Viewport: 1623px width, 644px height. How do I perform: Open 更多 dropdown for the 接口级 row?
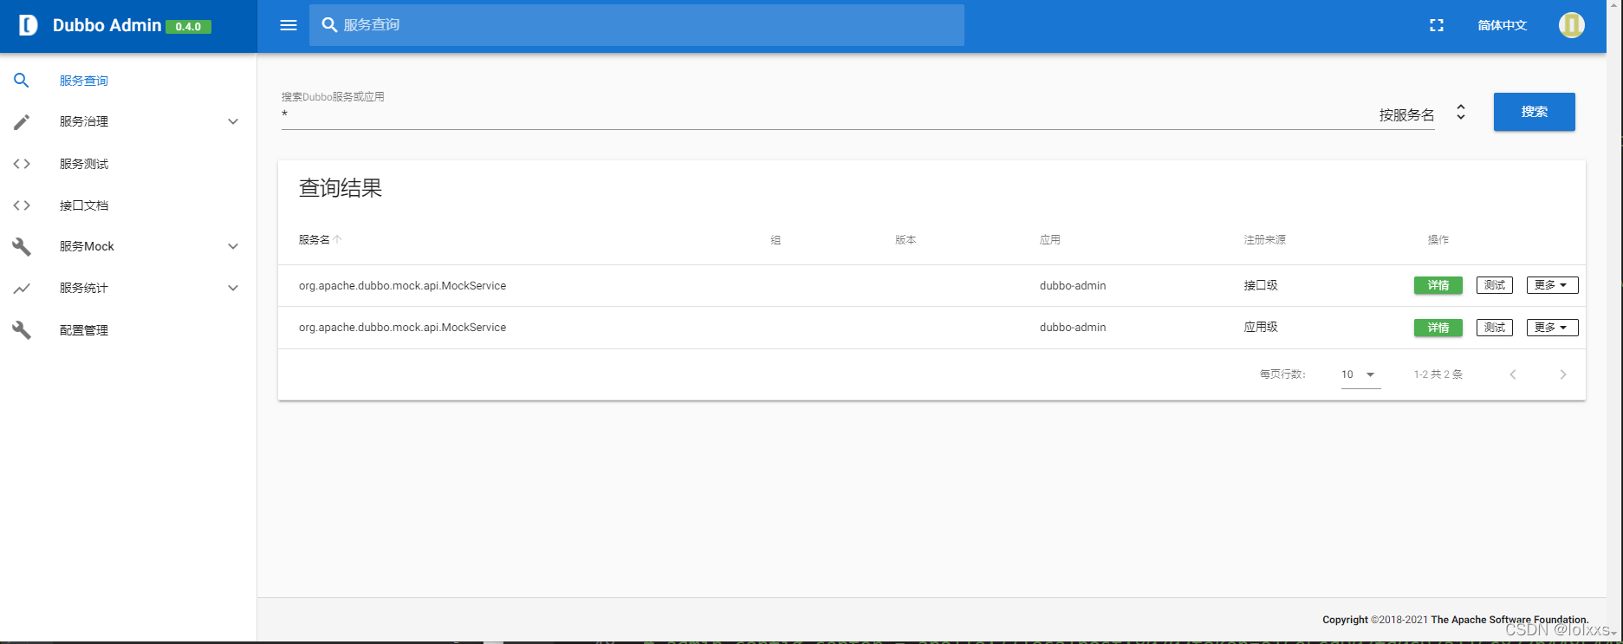[1552, 285]
